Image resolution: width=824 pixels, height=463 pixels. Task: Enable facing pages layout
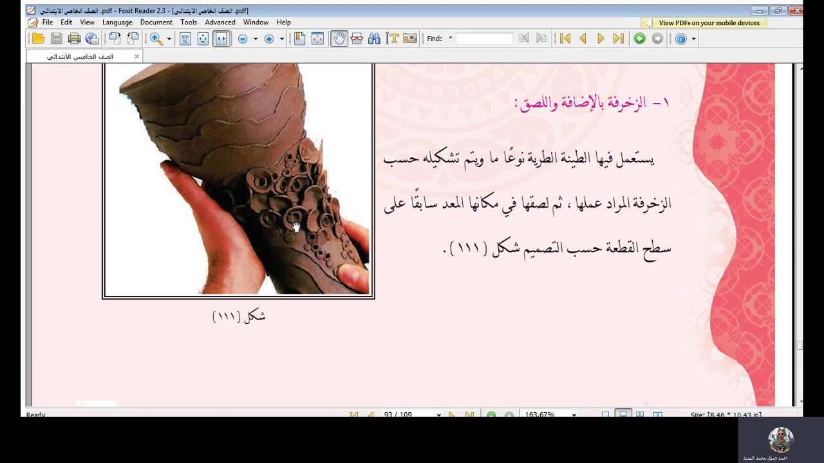point(640,414)
